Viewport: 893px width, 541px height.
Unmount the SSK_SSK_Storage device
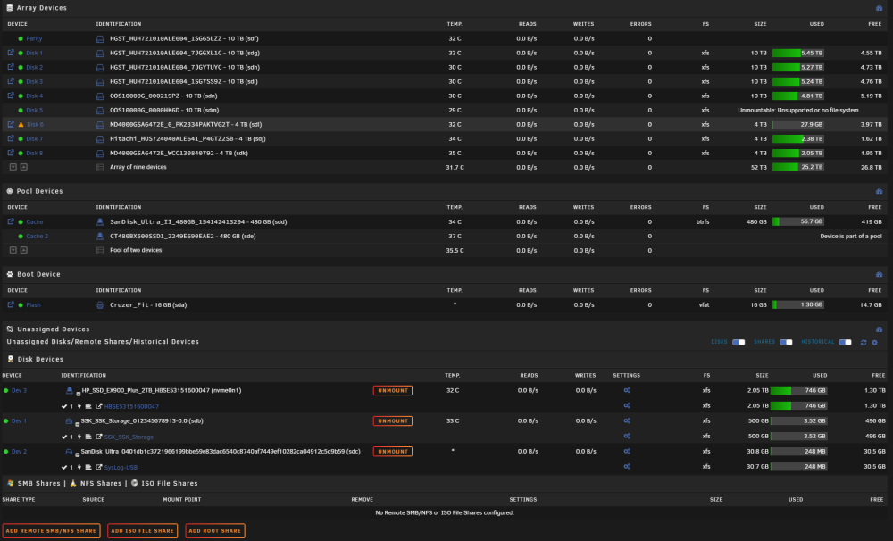(392, 420)
